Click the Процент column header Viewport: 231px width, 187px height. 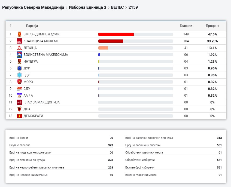coord(212,26)
